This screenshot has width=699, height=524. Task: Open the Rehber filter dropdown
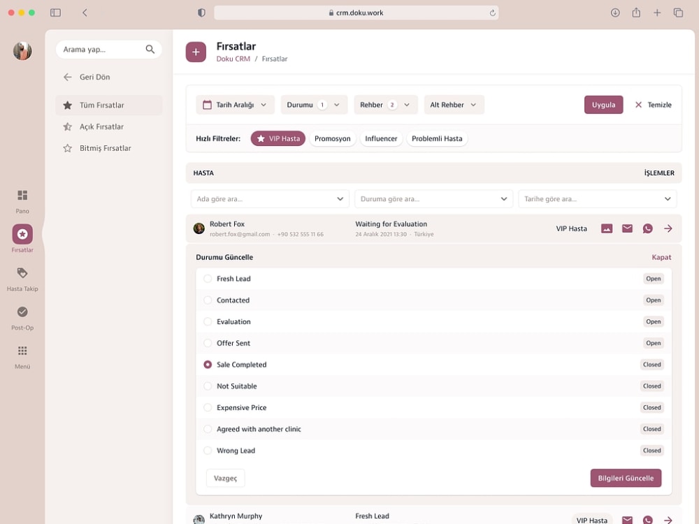coord(386,105)
